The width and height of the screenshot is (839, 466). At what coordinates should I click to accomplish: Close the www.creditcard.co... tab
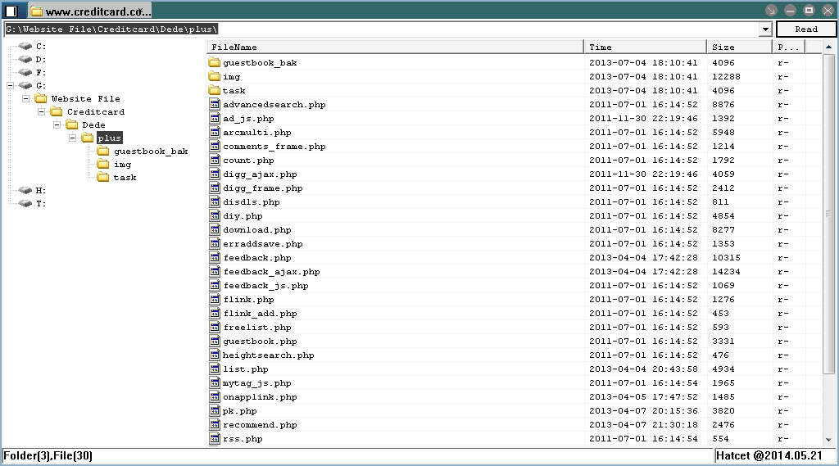pos(140,11)
